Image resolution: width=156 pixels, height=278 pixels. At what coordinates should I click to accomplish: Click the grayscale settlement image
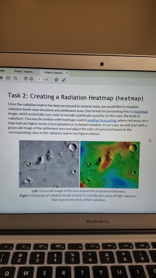point(49,164)
